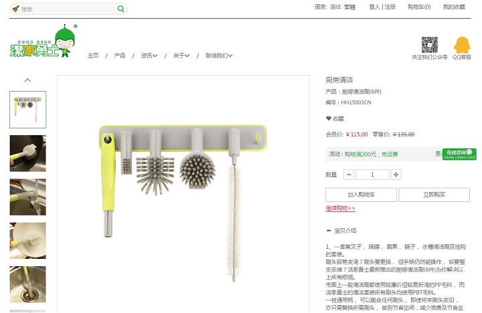The height and width of the screenshot is (313, 482).
Task: Click the WeChat QR code image
Action: pos(429,45)
